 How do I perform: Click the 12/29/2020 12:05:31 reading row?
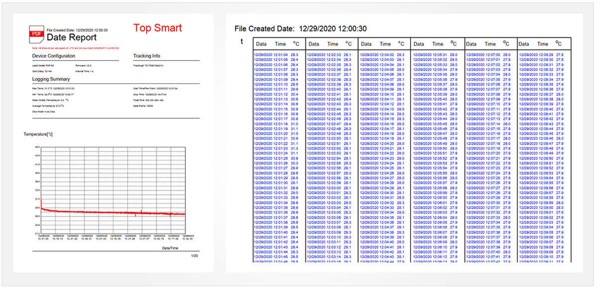[x=436, y=54]
